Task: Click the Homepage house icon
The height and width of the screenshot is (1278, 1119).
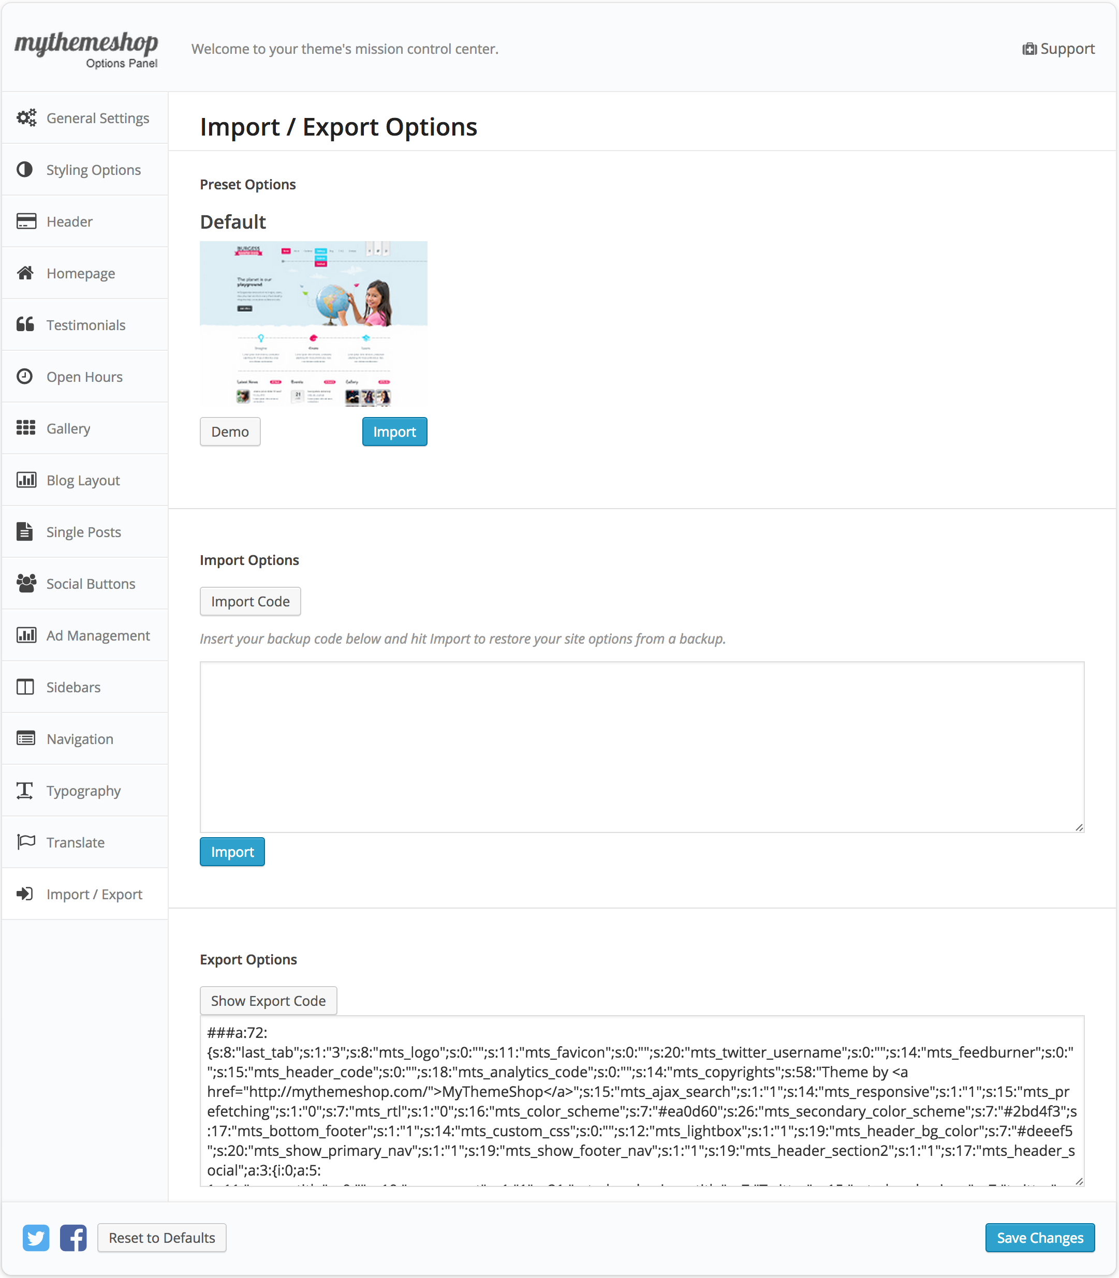Action: pyautogui.click(x=25, y=273)
